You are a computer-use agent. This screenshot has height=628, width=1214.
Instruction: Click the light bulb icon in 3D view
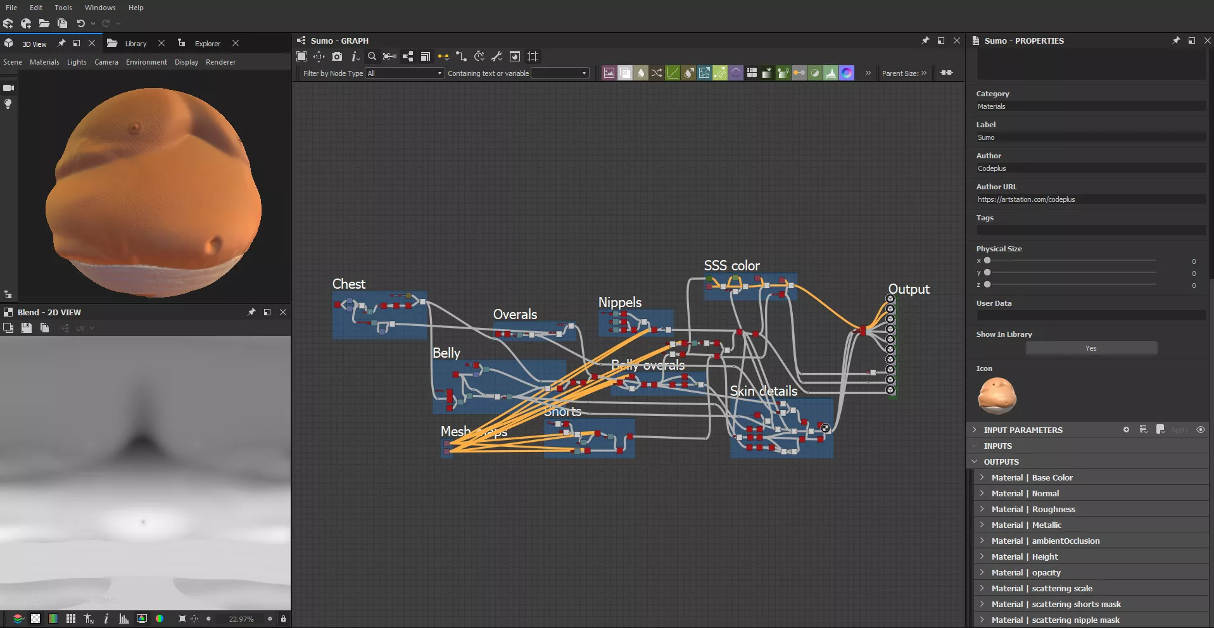click(8, 104)
